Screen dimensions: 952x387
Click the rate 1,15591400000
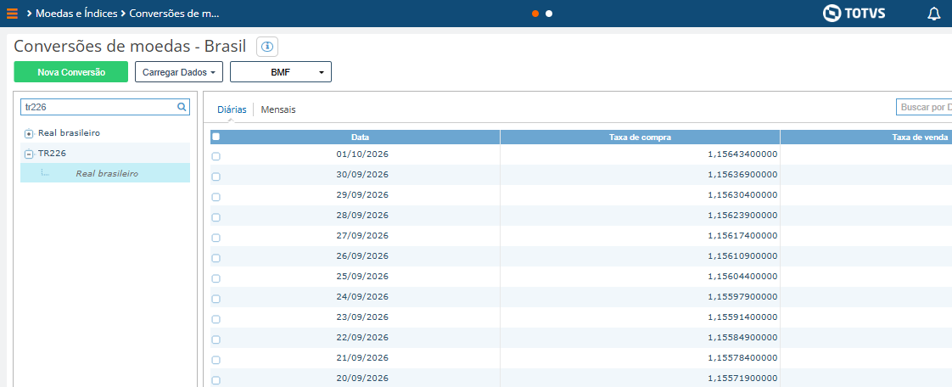click(x=742, y=317)
